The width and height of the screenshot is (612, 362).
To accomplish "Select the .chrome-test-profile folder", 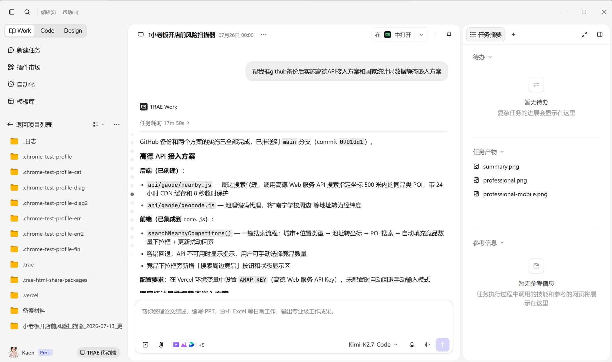I will point(66,157).
